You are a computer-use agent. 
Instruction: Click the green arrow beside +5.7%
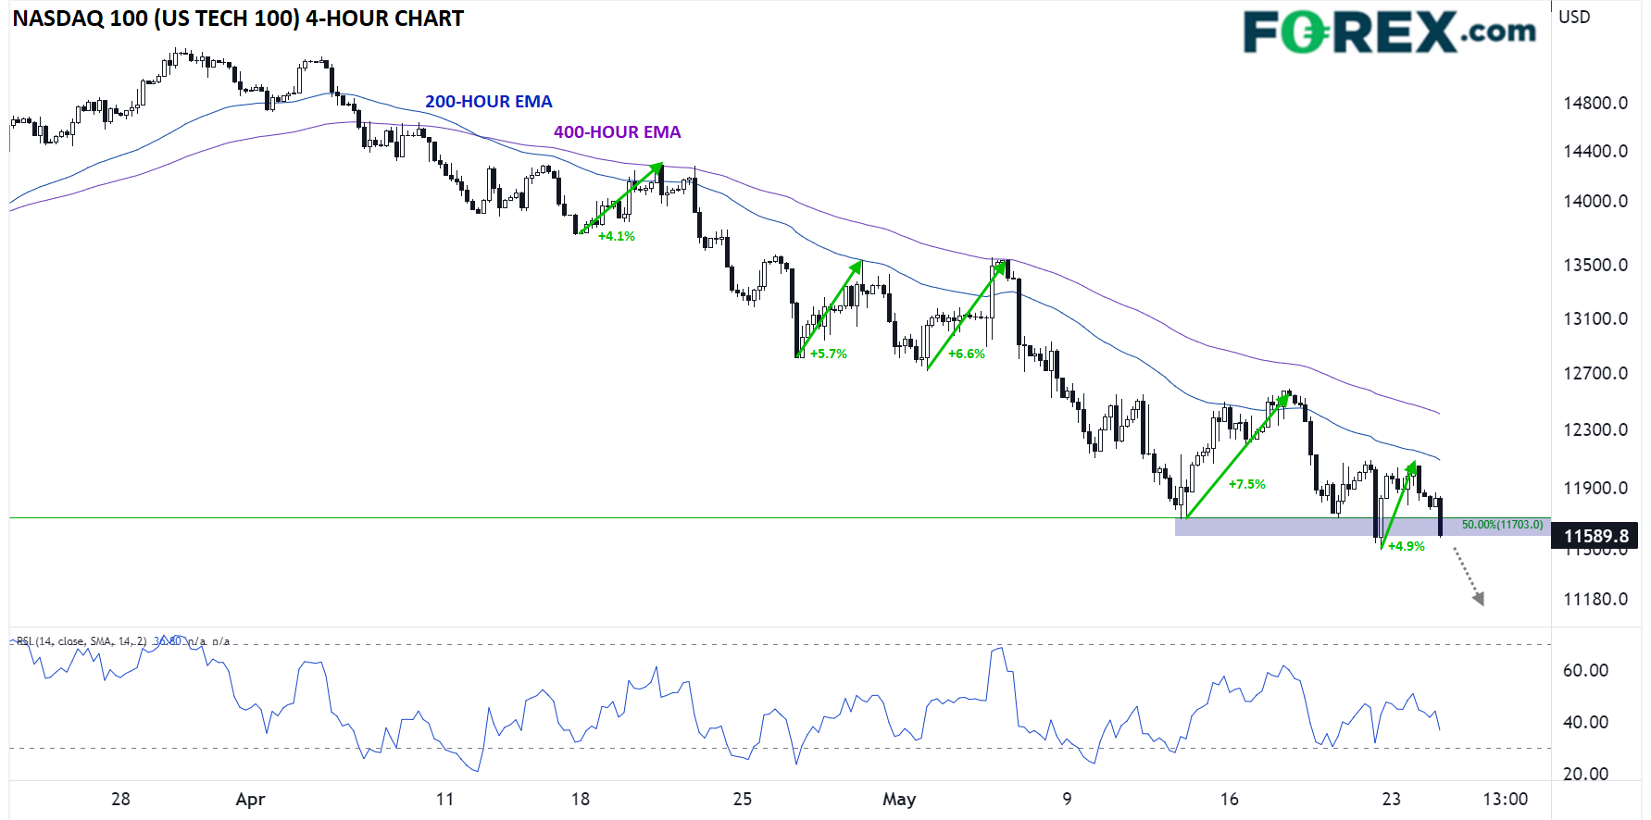(830, 308)
